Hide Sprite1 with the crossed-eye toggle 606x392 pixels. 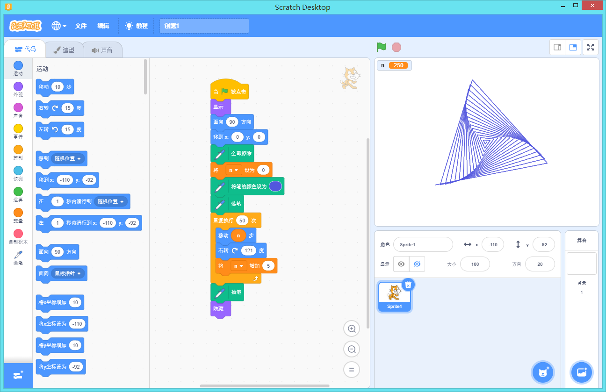pyautogui.click(x=417, y=264)
